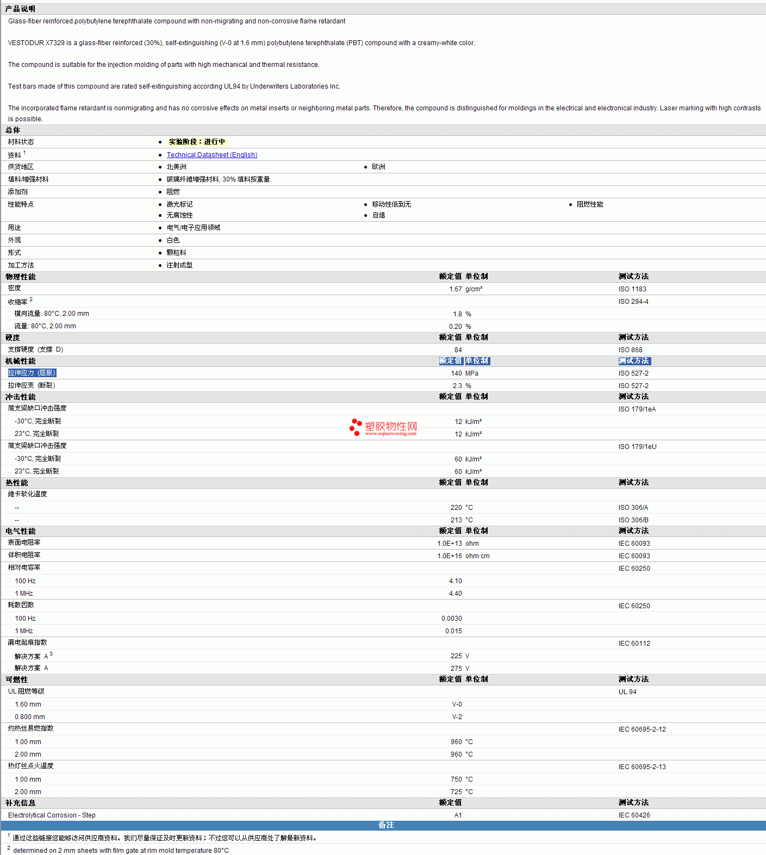The height and width of the screenshot is (855, 766).
Task: Click the 移动性低到无 feature entry
Action: tap(391, 204)
